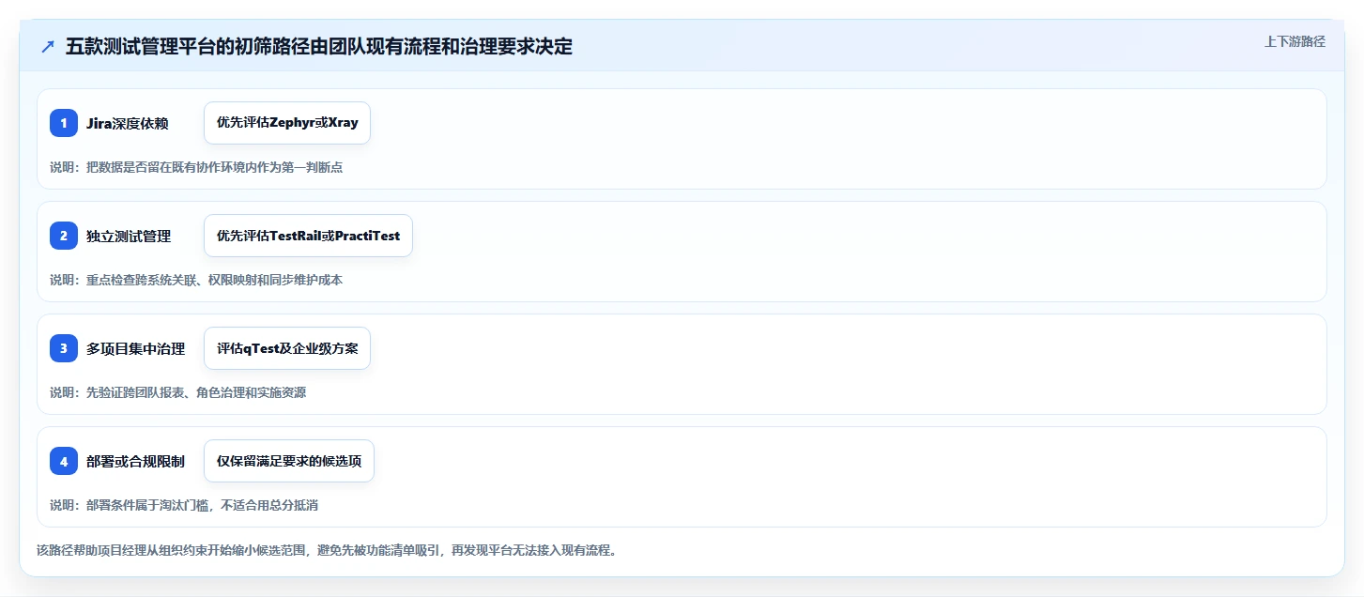Click the 仅保留满足要求的候选项 button
Screen dimensions: 1364x597
(289, 461)
